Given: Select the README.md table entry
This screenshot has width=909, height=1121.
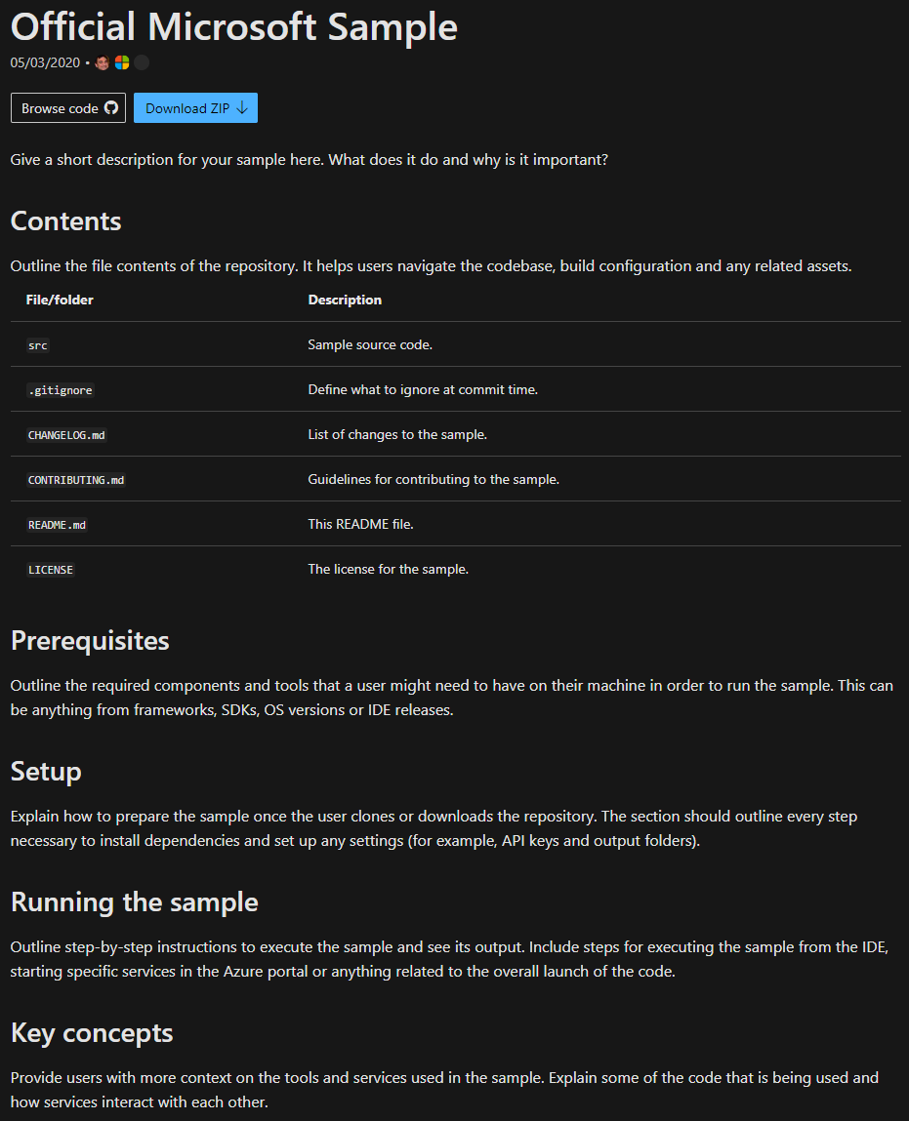Looking at the screenshot, I should pos(57,524).
